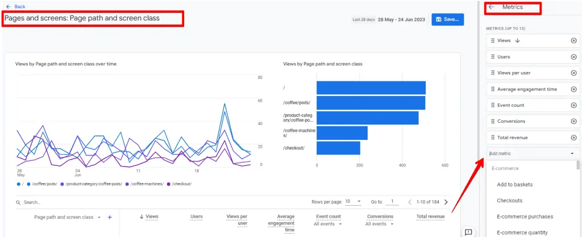Viewport: 582px width, 237px height.
Task: Click the Go to page number field
Action: (392, 201)
